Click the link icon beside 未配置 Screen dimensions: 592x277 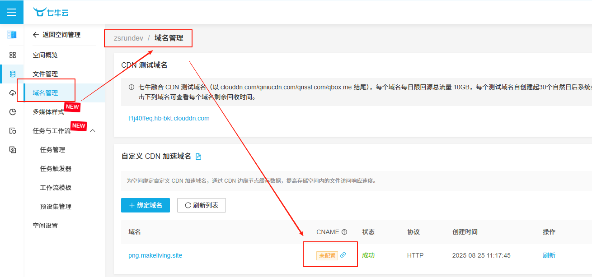343,255
